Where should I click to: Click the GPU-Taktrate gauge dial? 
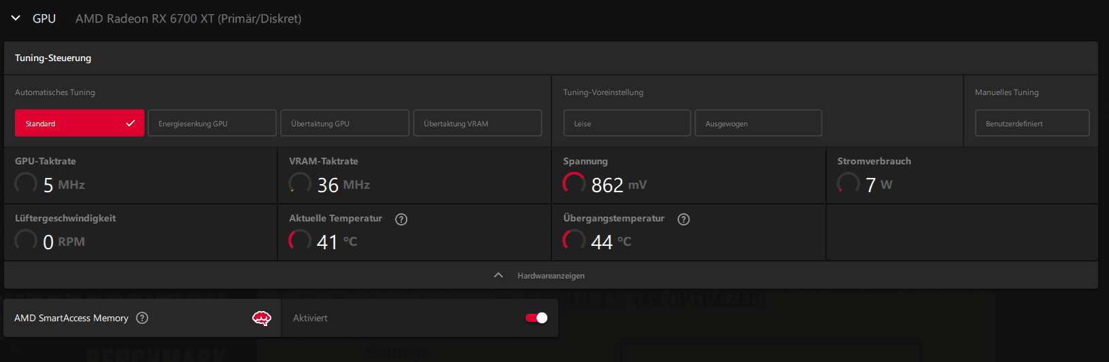coord(26,183)
